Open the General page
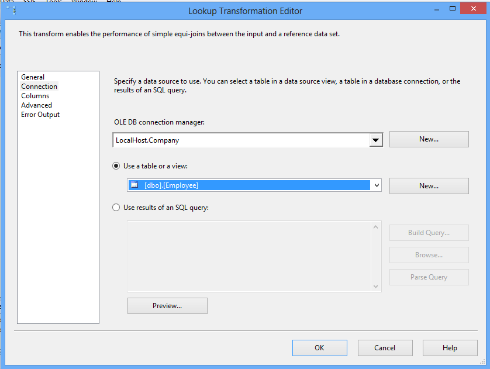The height and width of the screenshot is (369, 490). (33, 77)
